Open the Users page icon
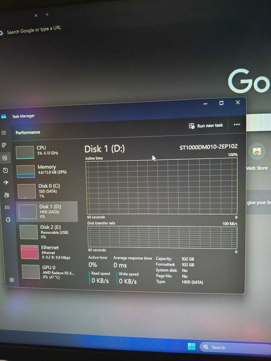 7,195
